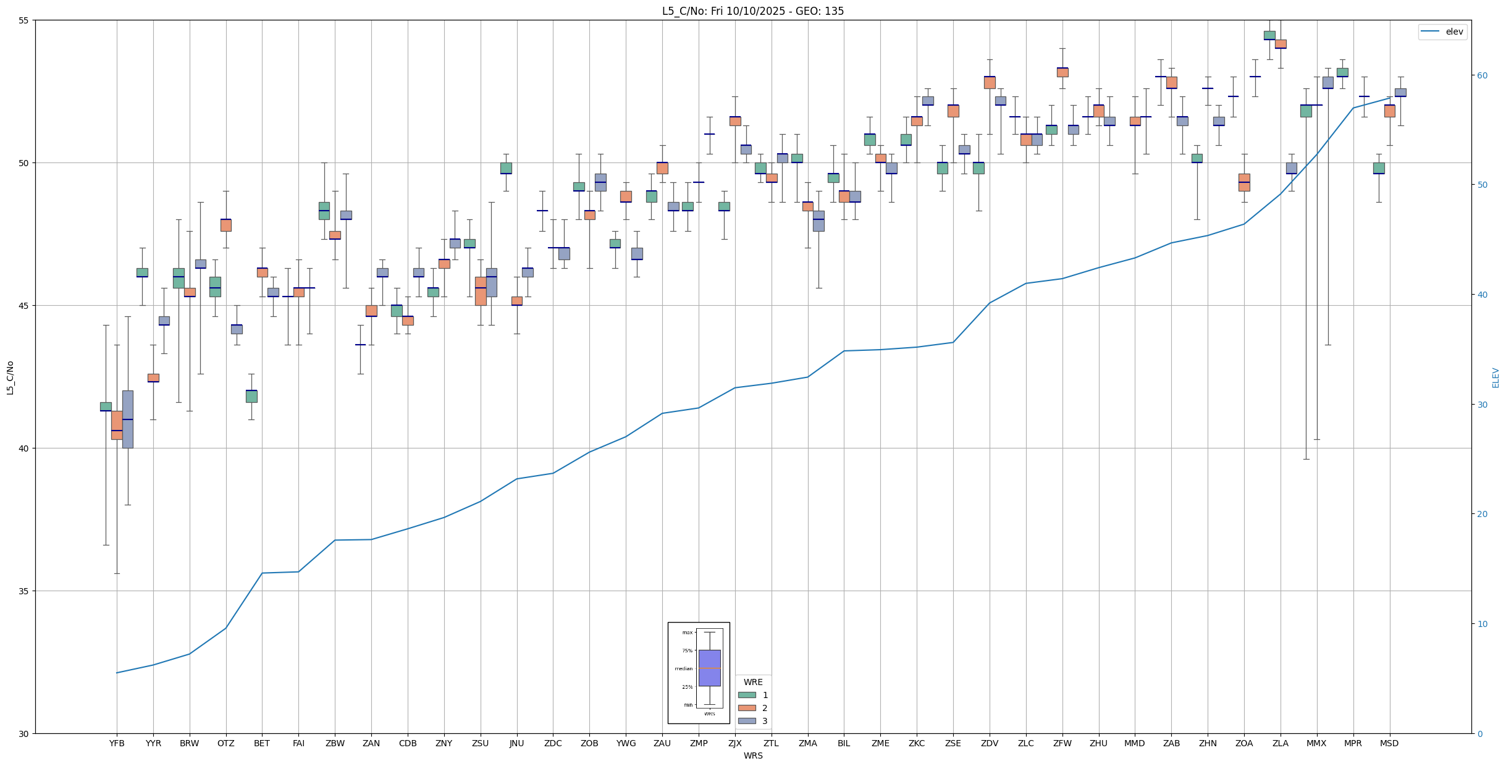The height and width of the screenshot is (766, 1506).
Task: Click the 55 tick on left axis
Action: tap(24, 20)
